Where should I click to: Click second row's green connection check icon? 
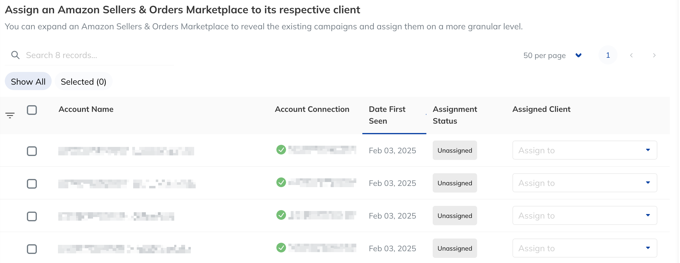[x=281, y=182]
